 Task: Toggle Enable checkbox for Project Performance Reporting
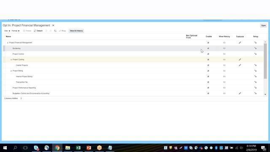coord(208,88)
